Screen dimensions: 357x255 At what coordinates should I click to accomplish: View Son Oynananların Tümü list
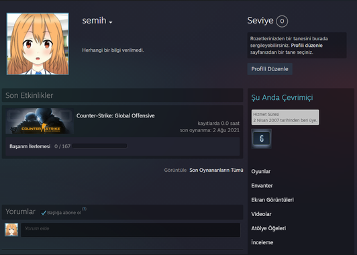click(216, 170)
